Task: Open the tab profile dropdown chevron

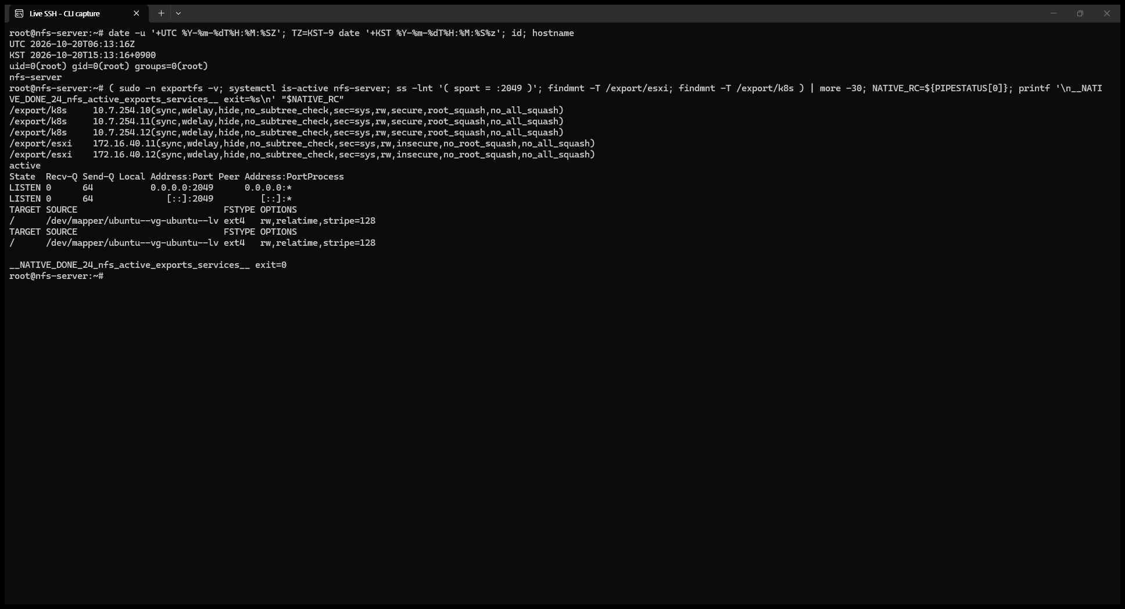Action: (x=178, y=13)
